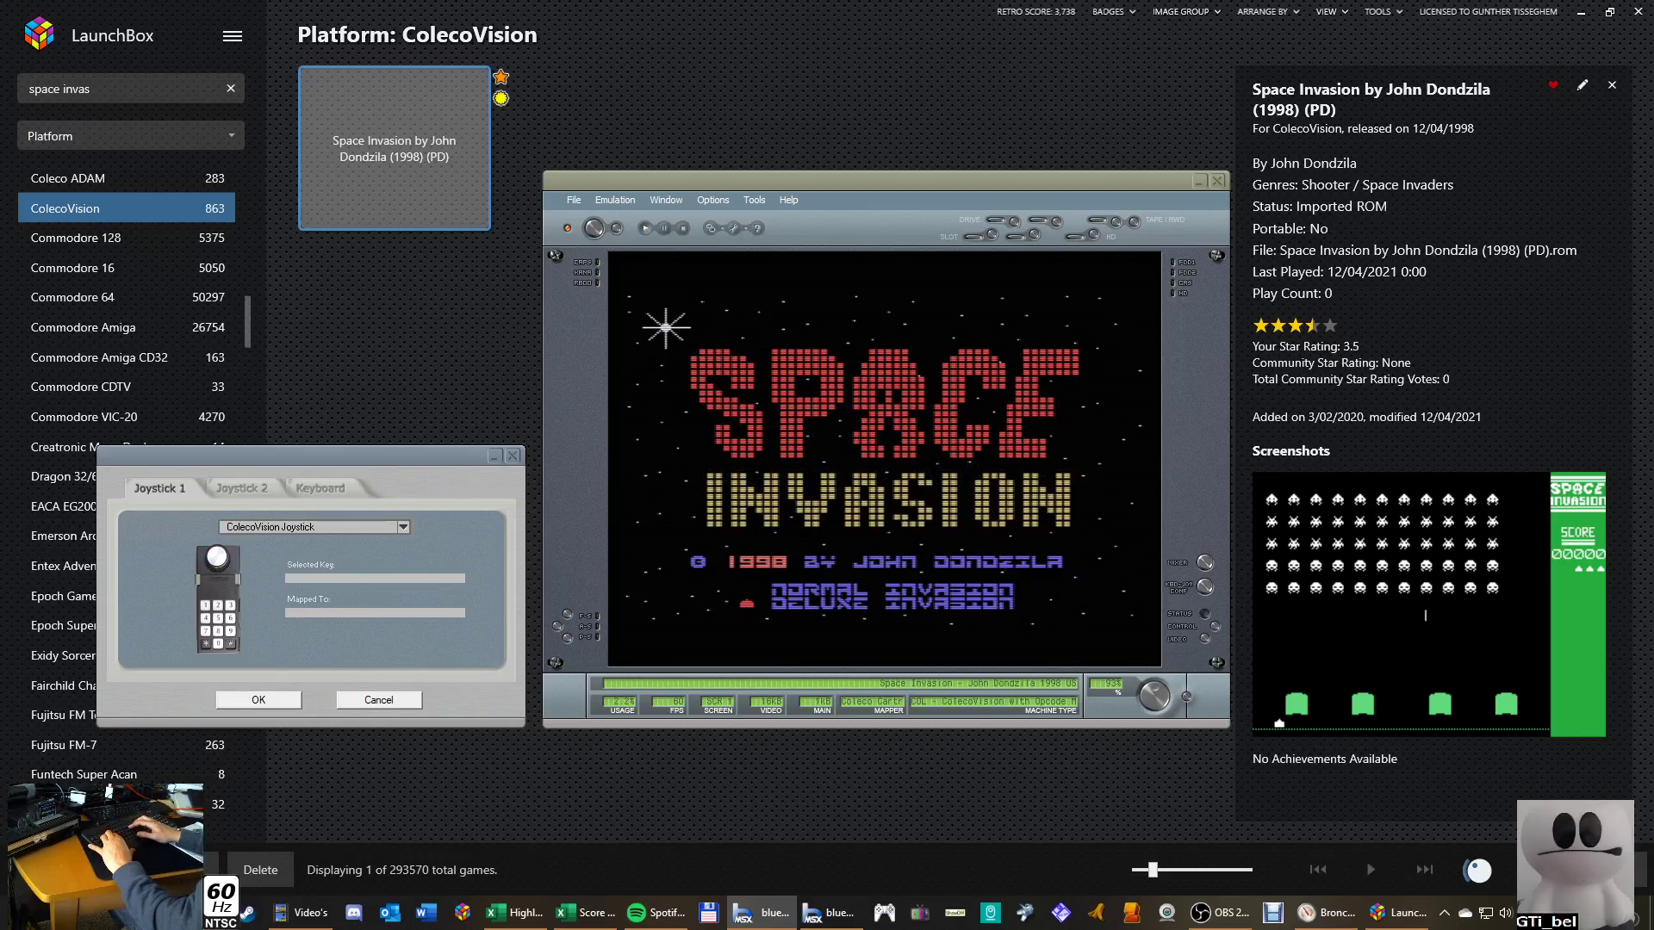Screen dimensions: 1654x930
Task: Select Commodore 64 in the platform list
Action: tap(72, 297)
